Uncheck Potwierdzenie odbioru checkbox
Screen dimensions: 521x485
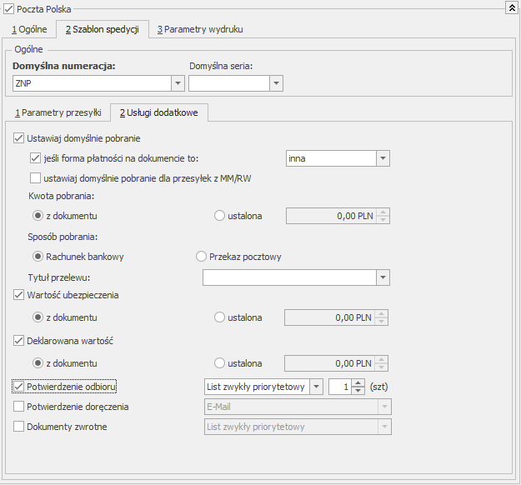point(18,387)
